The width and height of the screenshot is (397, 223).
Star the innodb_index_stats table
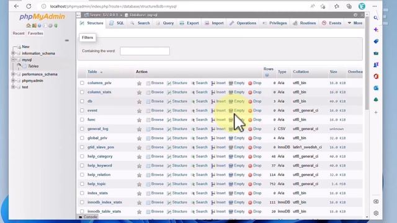tap(139, 203)
